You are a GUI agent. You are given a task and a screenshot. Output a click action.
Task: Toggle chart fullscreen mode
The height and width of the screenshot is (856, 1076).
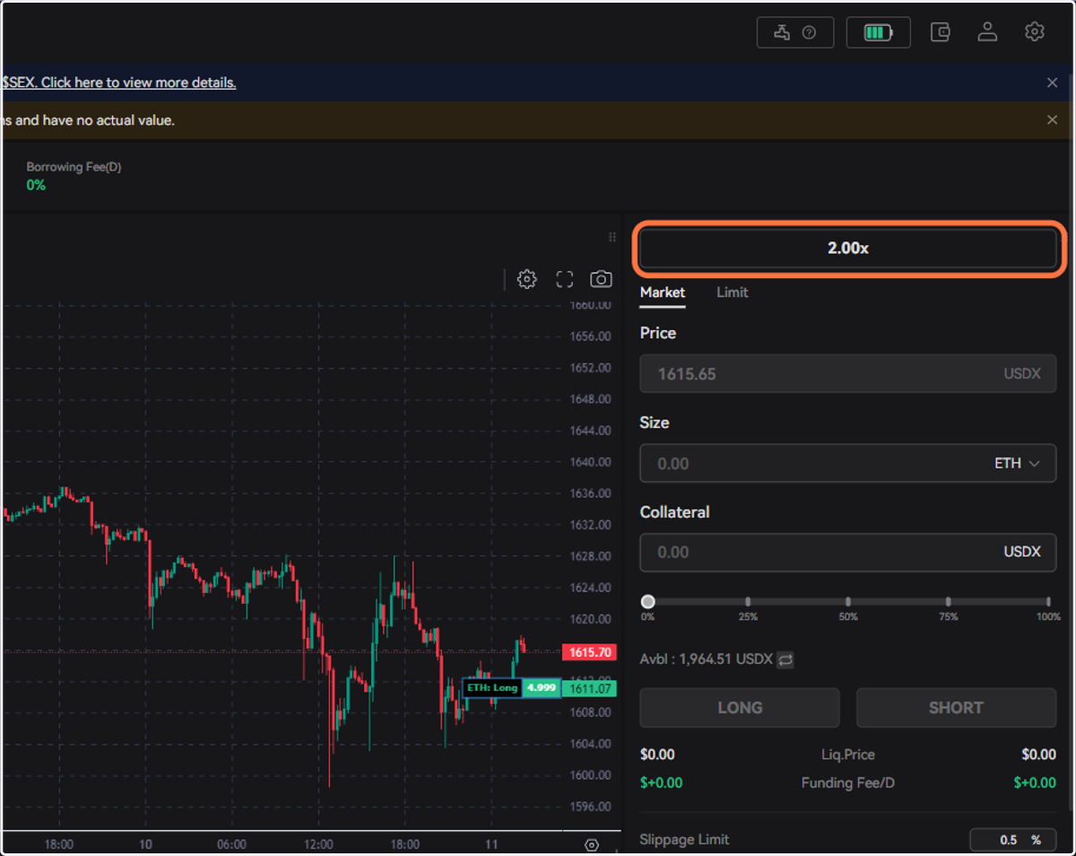pyautogui.click(x=564, y=279)
